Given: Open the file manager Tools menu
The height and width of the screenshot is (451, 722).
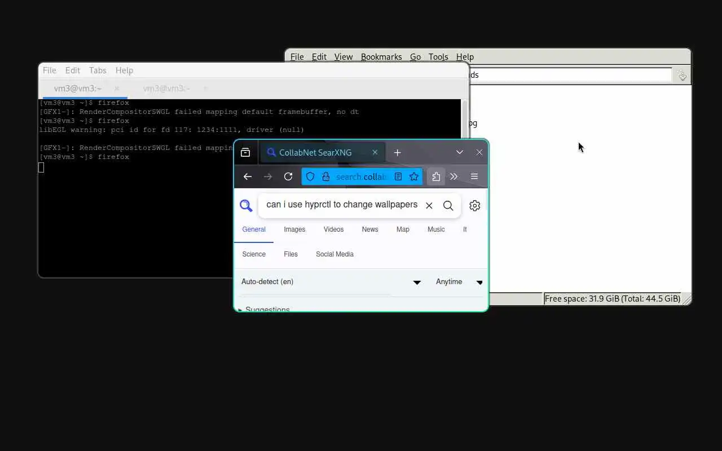Looking at the screenshot, I should [438, 57].
